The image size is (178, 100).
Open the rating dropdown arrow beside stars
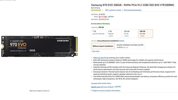tap(103, 10)
